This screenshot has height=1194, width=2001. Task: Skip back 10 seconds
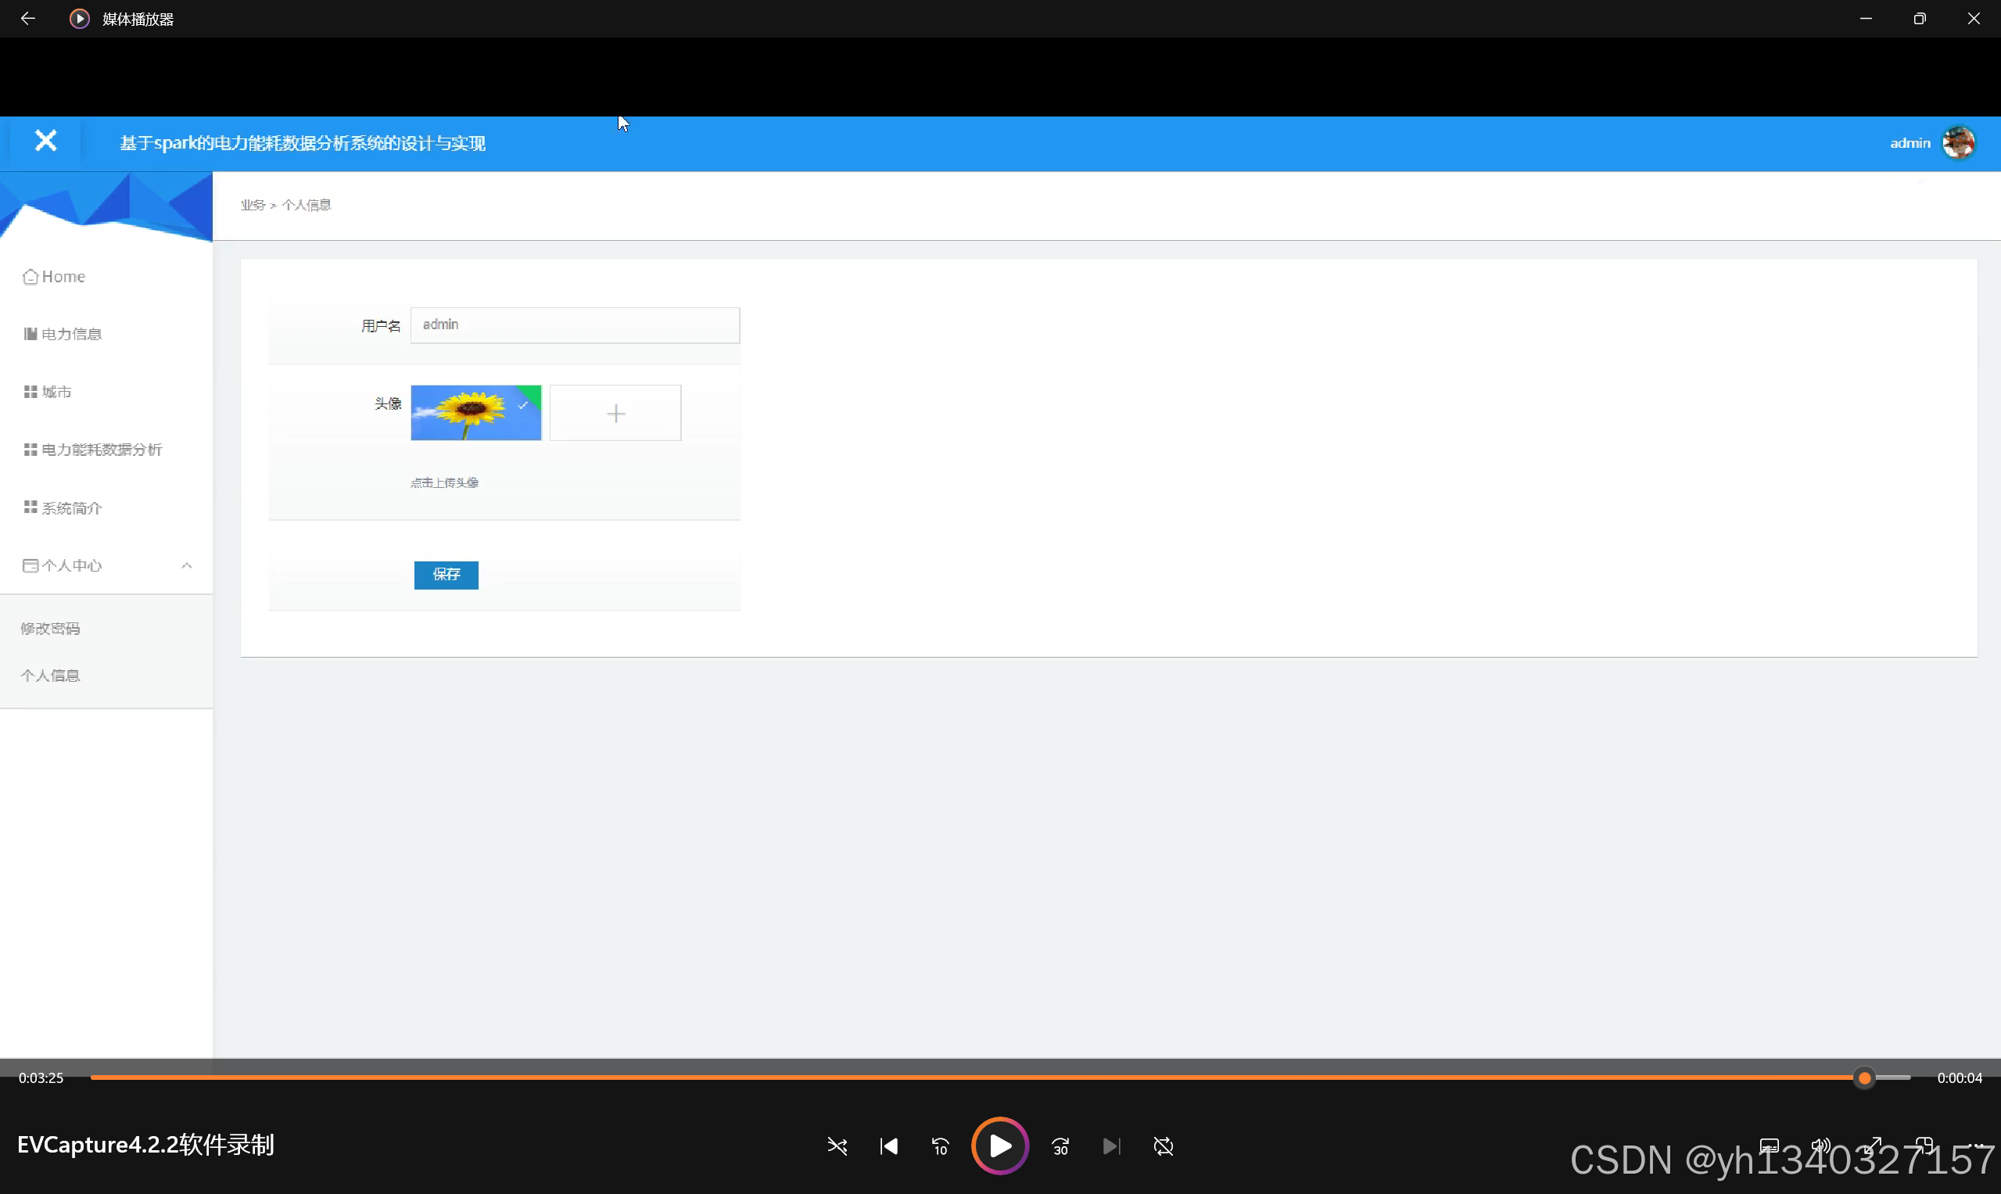940,1146
